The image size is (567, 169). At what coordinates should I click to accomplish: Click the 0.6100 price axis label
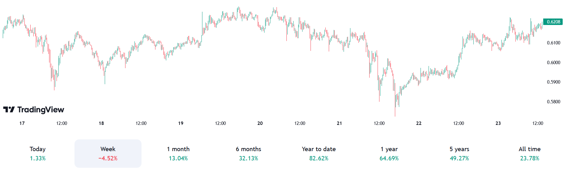pyautogui.click(x=553, y=43)
